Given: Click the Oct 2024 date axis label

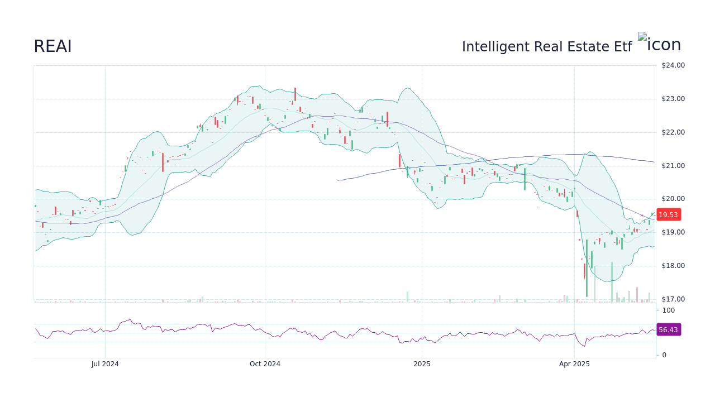Looking at the screenshot, I should click(265, 364).
